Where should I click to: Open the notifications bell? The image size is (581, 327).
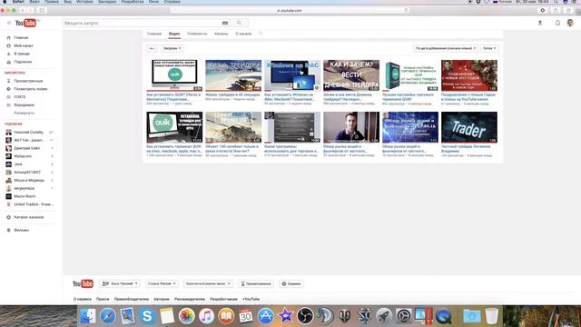click(557, 23)
